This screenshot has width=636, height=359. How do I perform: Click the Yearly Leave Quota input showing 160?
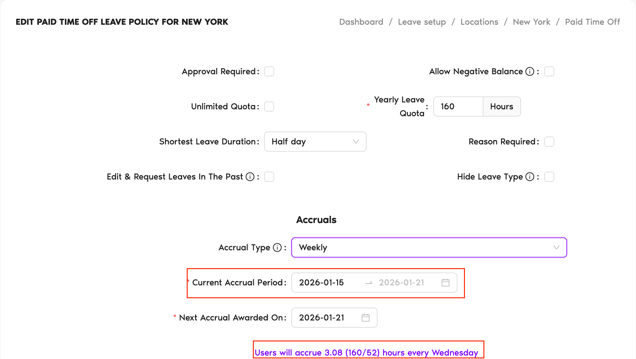[x=458, y=107]
